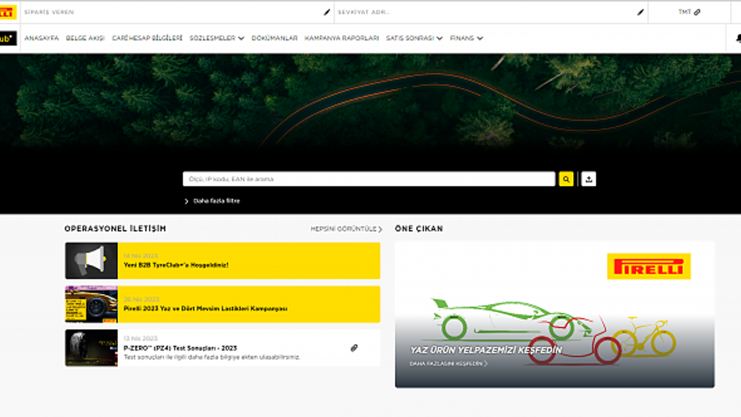741x417 pixels.
Task: Open notifications bell icon
Action: (738, 38)
